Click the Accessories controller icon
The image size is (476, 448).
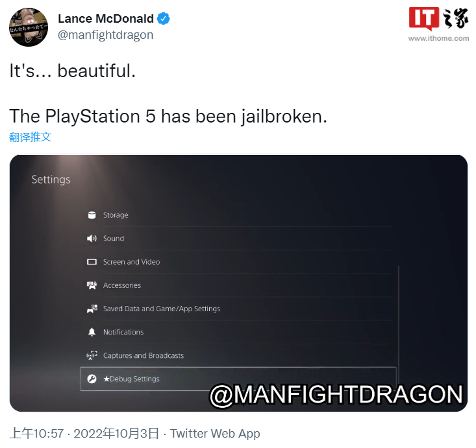click(x=92, y=285)
